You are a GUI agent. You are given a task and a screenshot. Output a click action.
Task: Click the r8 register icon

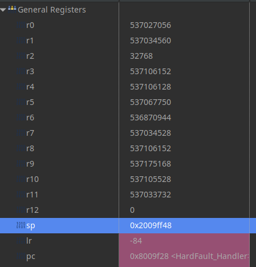(21, 148)
